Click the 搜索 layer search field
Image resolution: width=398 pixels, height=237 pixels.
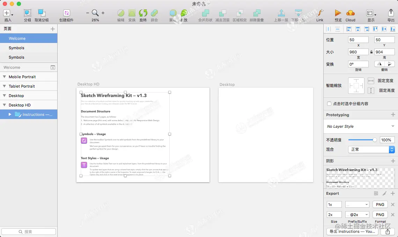point(29,232)
